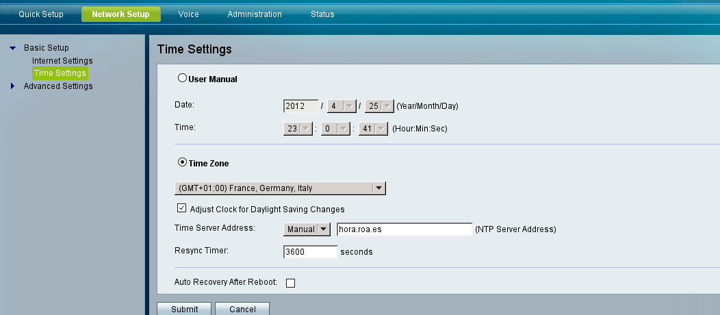Open Internet Settings in sidebar
Viewport: 720px width, 315px height.
tap(62, 61)
